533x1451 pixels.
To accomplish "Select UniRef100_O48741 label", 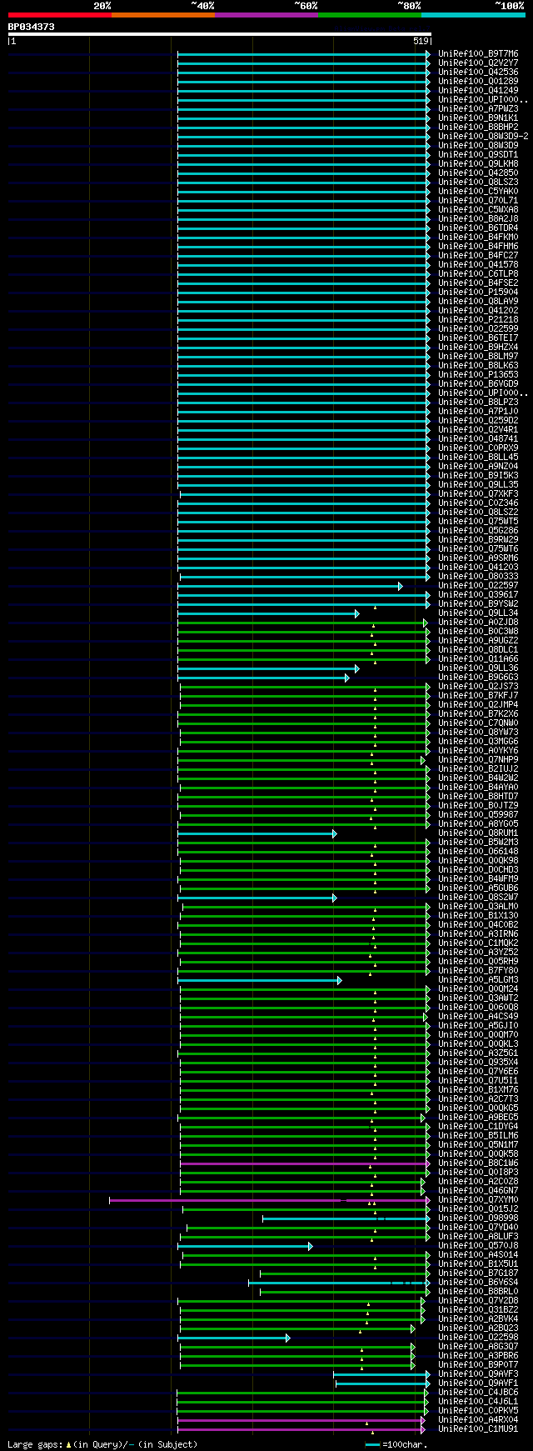I will (478, 439).
